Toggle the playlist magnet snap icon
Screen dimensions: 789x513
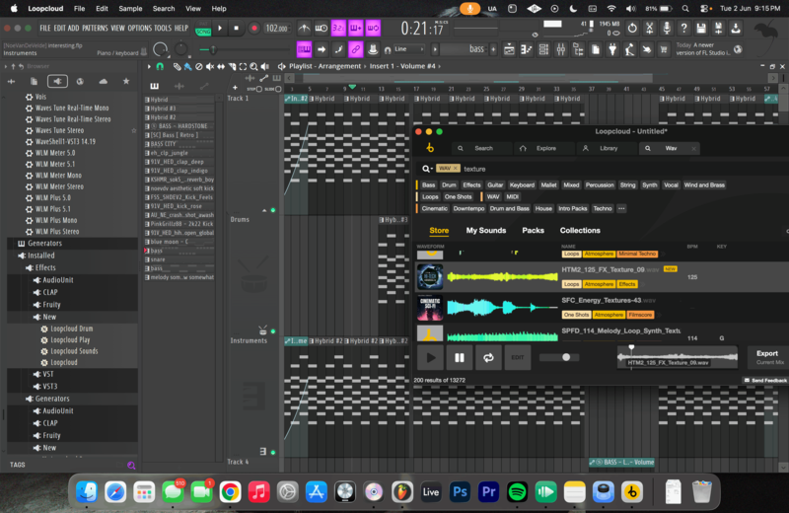coord(160,66)
